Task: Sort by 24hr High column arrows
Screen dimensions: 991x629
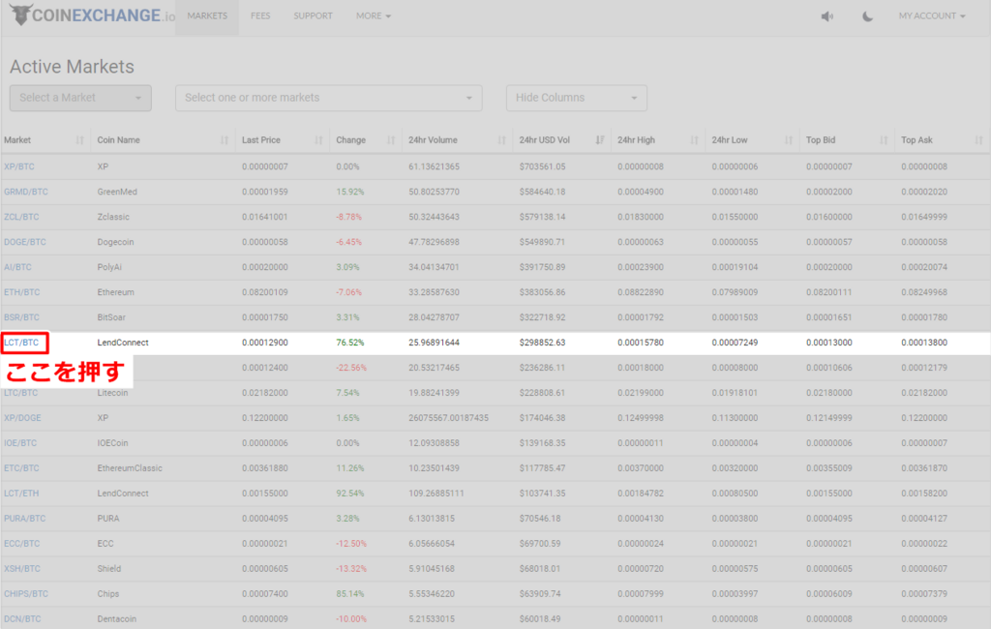Action: point(694,140)
